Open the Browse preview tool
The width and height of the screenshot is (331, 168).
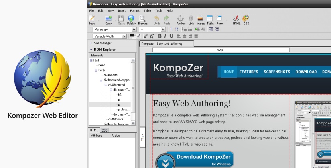click(143, 20)
